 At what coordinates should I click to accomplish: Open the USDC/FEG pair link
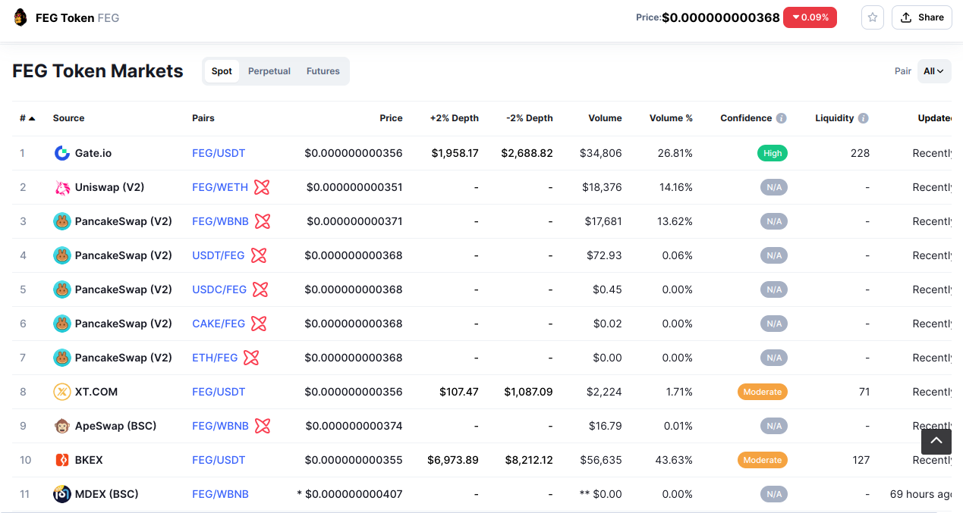click(x=219, y=289)
